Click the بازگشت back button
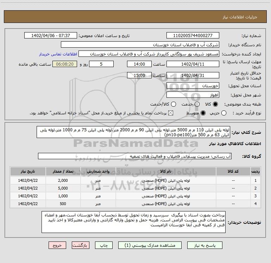The height and width of the screenshot is (263, 271). (81, 245)
